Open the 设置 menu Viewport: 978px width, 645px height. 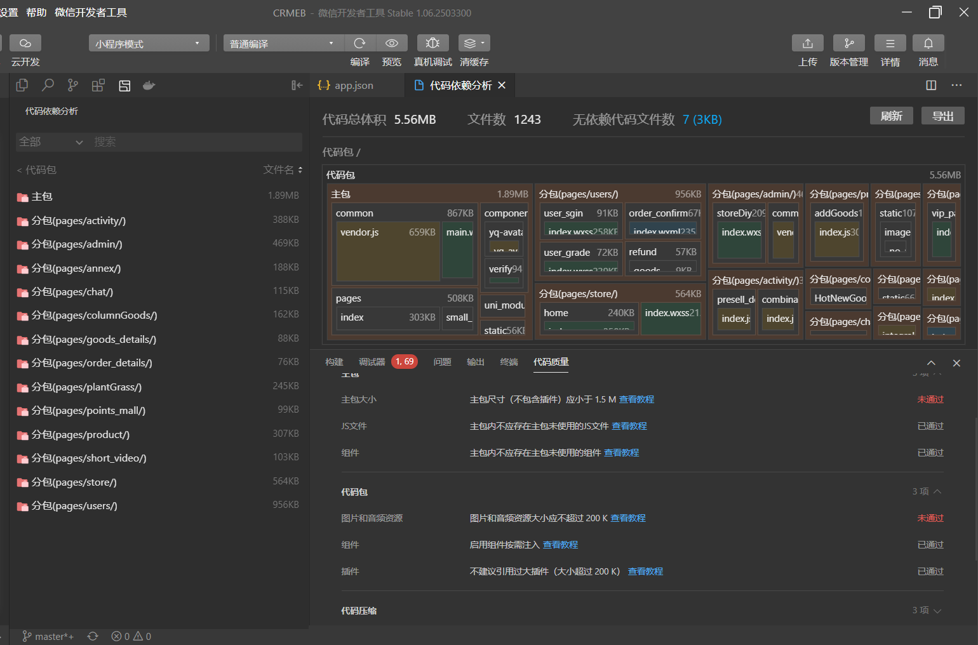click(9, 12)
